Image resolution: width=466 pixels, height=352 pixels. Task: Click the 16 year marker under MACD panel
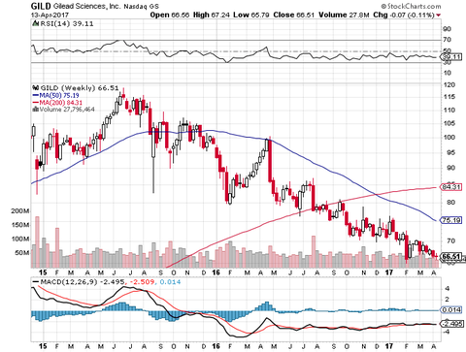pos(216,346)
